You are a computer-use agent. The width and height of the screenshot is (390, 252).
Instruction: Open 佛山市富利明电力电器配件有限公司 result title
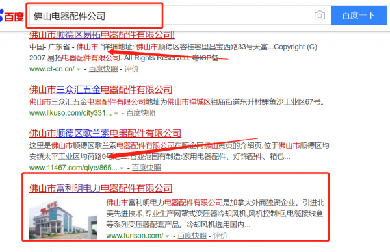click(101, 188)
